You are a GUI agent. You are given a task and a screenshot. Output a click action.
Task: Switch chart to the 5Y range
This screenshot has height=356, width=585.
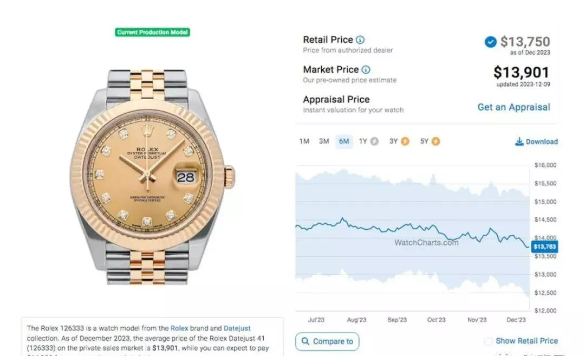425,141
